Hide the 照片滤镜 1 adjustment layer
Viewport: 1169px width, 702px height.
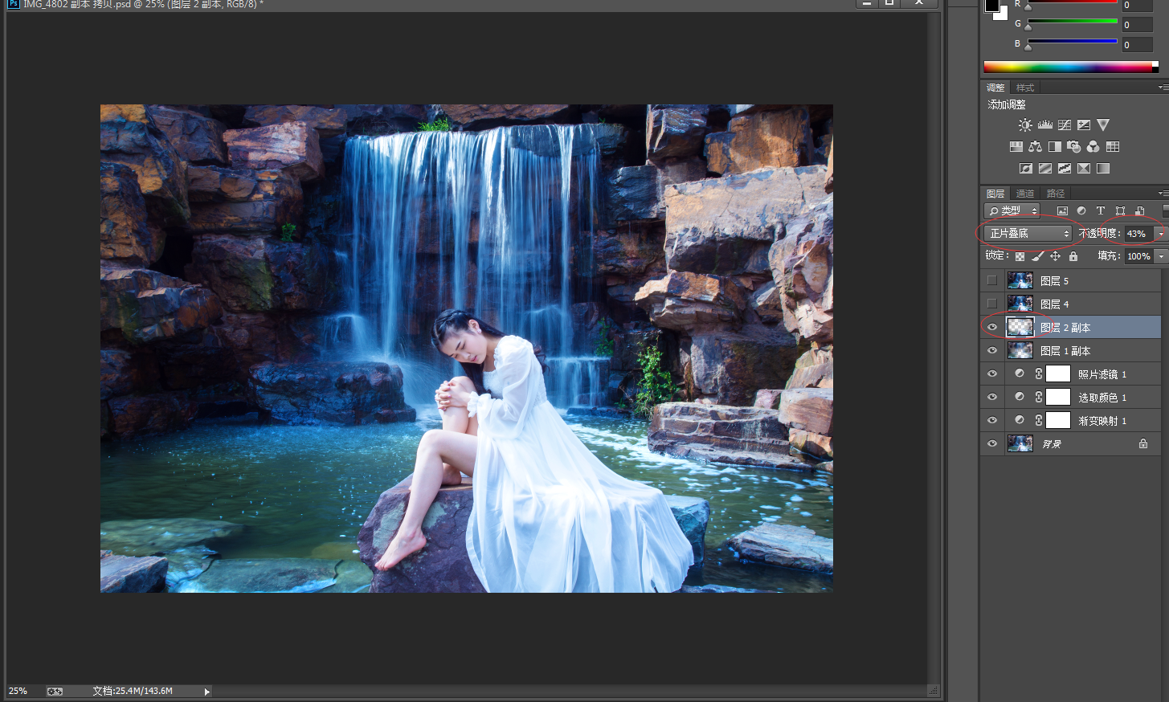(x=992, y=373)
